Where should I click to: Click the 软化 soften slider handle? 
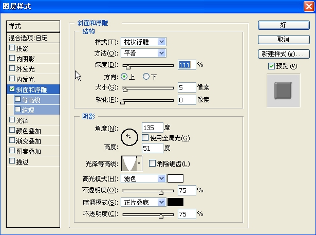click(x=122, y=102)
